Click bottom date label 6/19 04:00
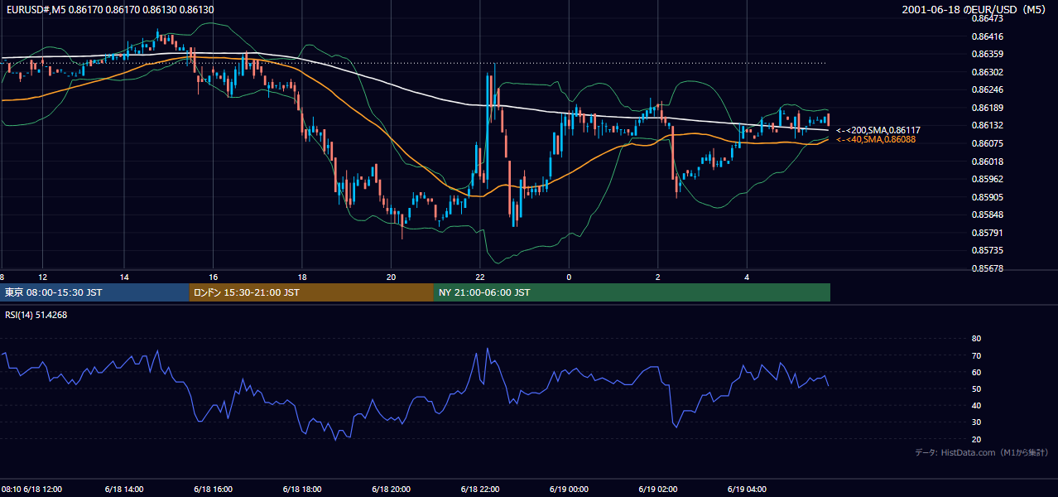The height and width of the screenshot is (497, 1058). click(747, 490)
